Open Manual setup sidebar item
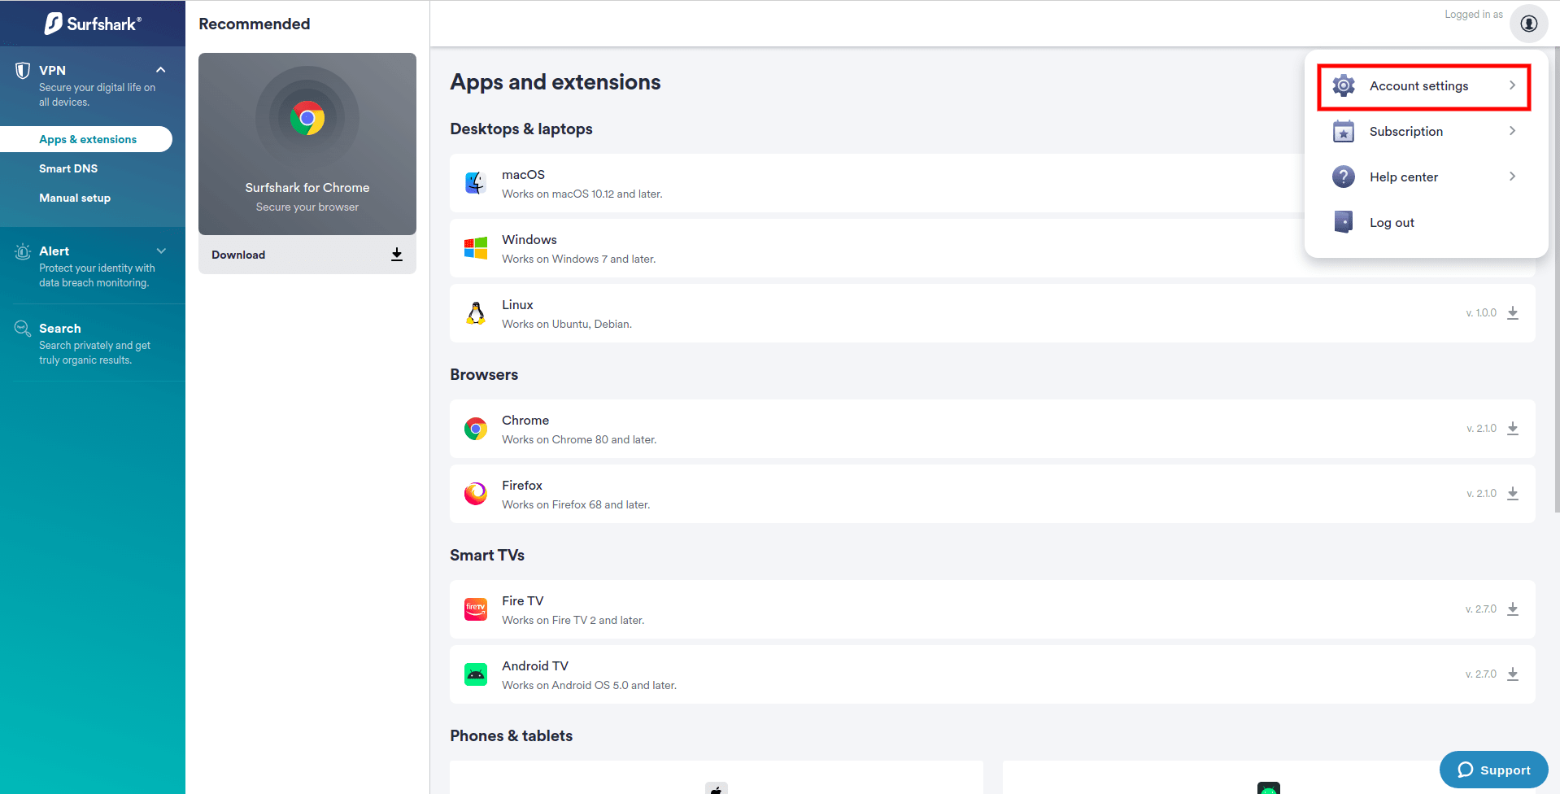The image size is (1560, 794). click(x=75, y=198)
